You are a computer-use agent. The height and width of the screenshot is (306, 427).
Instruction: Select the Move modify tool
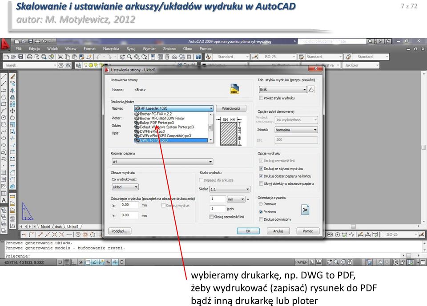pos(12,111)
